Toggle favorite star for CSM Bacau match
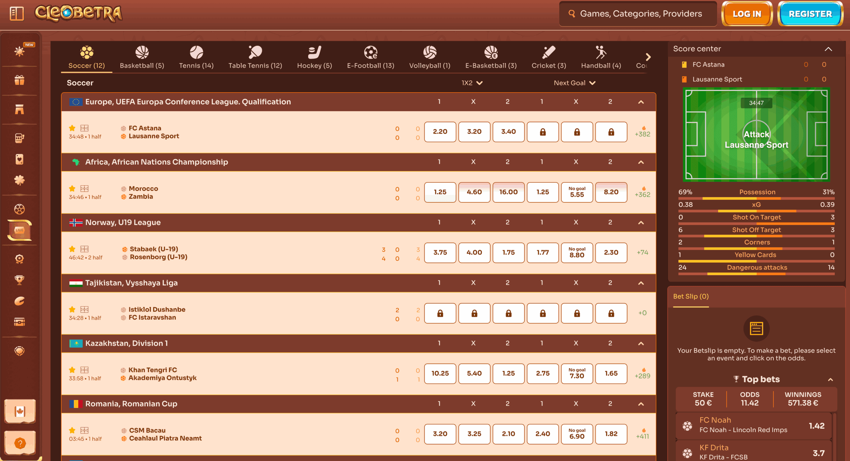 point(72,430)
